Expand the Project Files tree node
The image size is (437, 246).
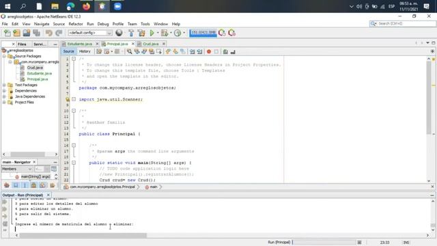(4, 102)
